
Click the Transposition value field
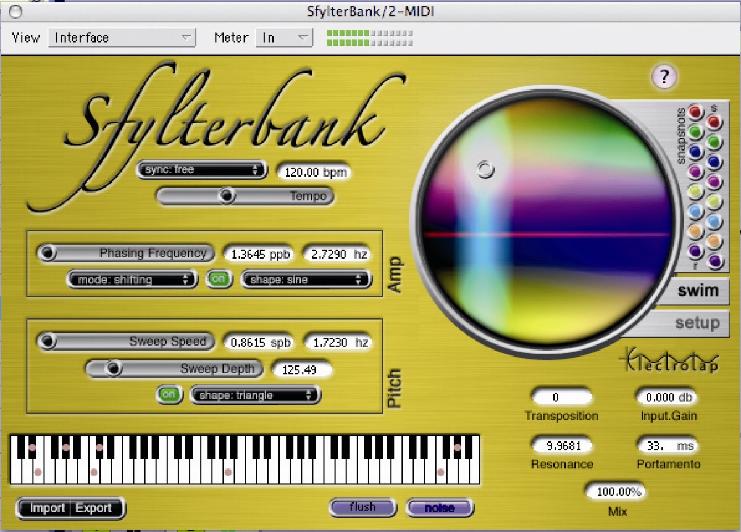click(x=561, y=397)
